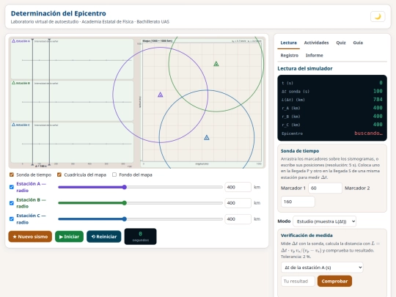Click the Estación A radius km field

(x=238, y=187)
